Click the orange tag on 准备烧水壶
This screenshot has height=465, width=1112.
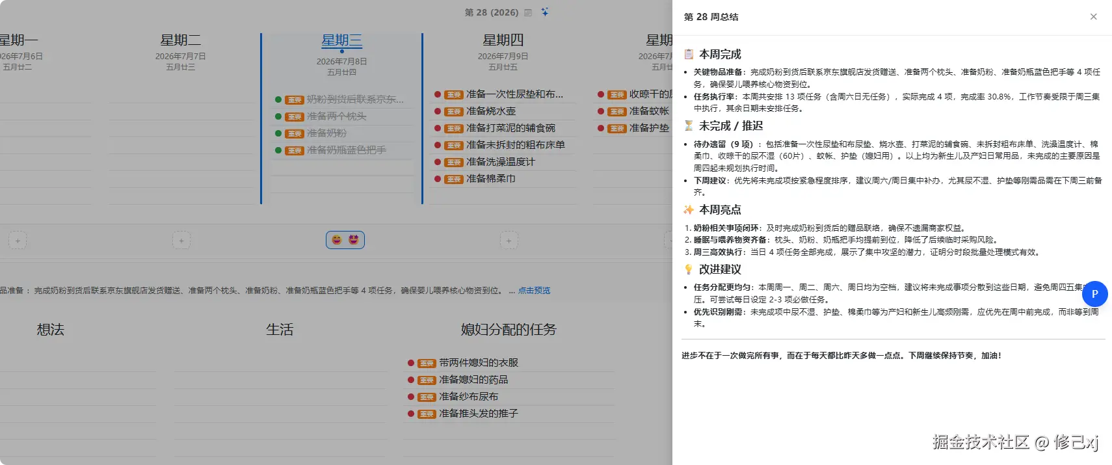coord(454,112)
